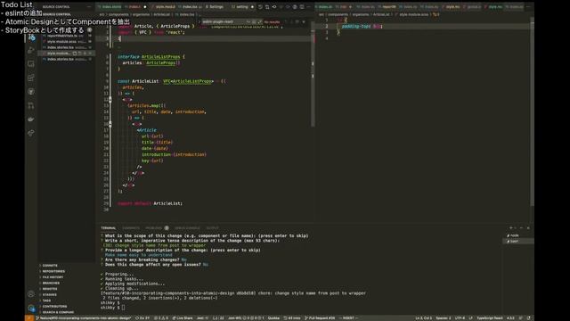The height and width of the screenshot is (321, 570).
Task: Toggle Use Regular Expression in the find widget
Action: click(x=259, y=21)
